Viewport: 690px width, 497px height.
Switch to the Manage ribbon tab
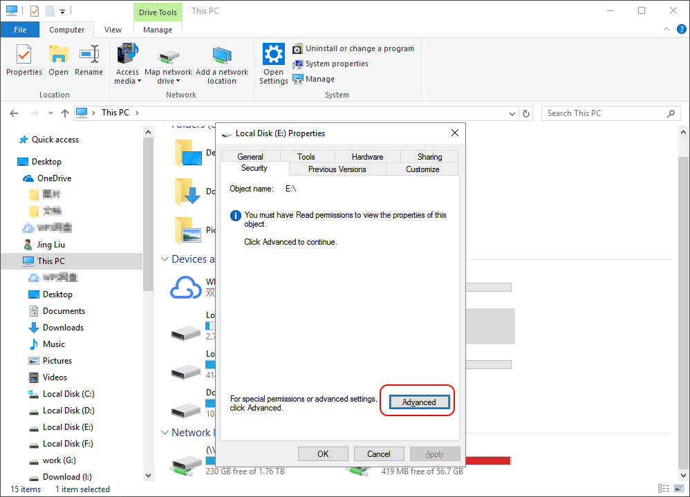pyautogui.click(x=158, y=30)
